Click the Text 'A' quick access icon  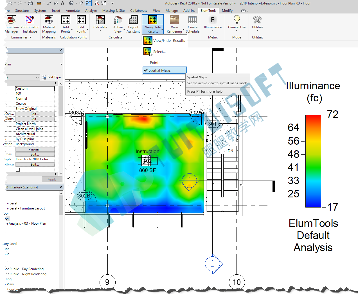[x=62, y=3]
